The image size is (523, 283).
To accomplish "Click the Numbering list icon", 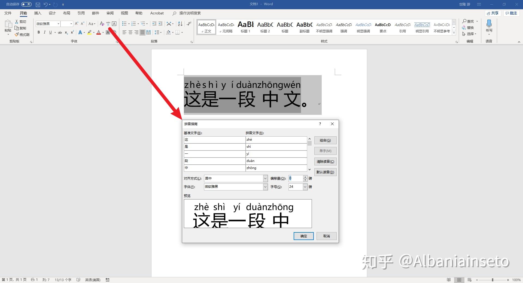I will click(x=133, y=24).
